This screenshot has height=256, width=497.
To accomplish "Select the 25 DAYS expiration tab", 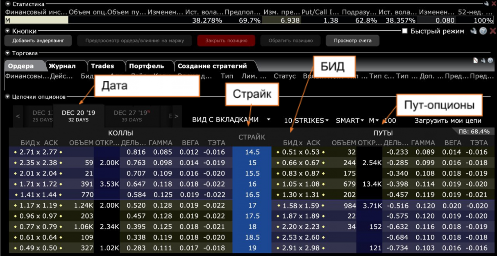I will coord(42,116).
